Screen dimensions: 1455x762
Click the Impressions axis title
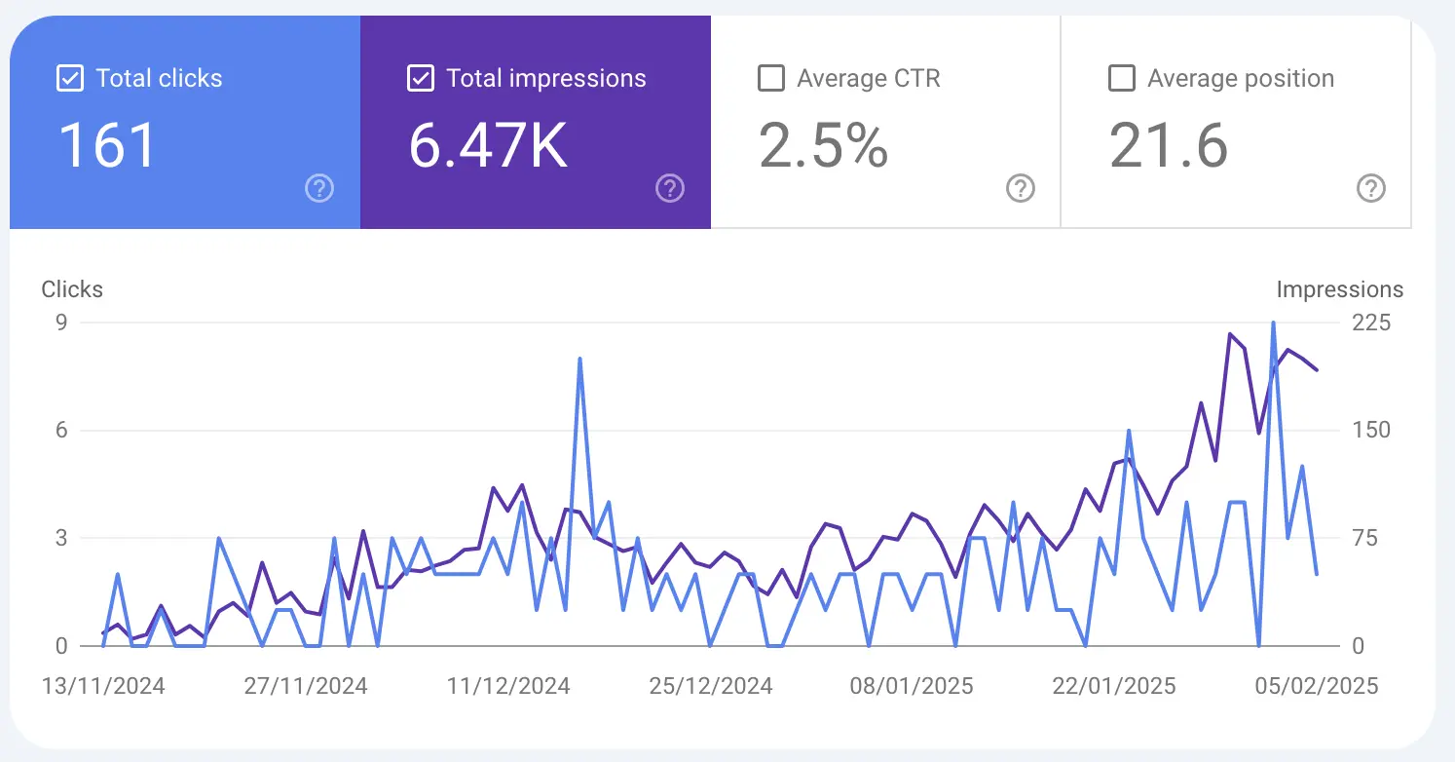pos(1340,289)
